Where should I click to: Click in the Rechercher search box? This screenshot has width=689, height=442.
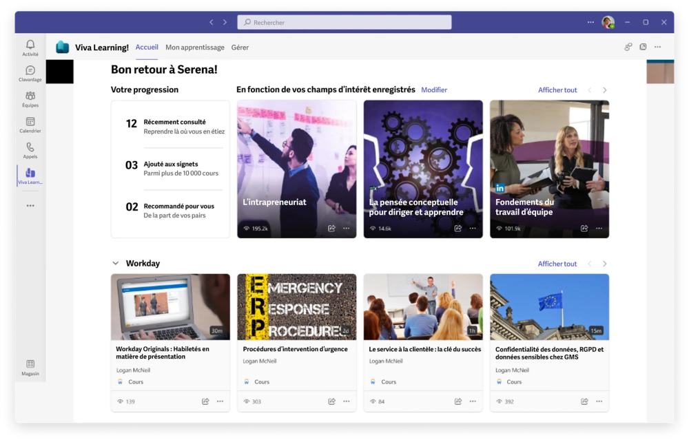click(344, 23)
